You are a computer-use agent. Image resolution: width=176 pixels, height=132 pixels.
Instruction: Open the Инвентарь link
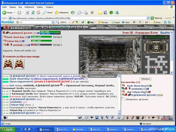click(101, 28)
